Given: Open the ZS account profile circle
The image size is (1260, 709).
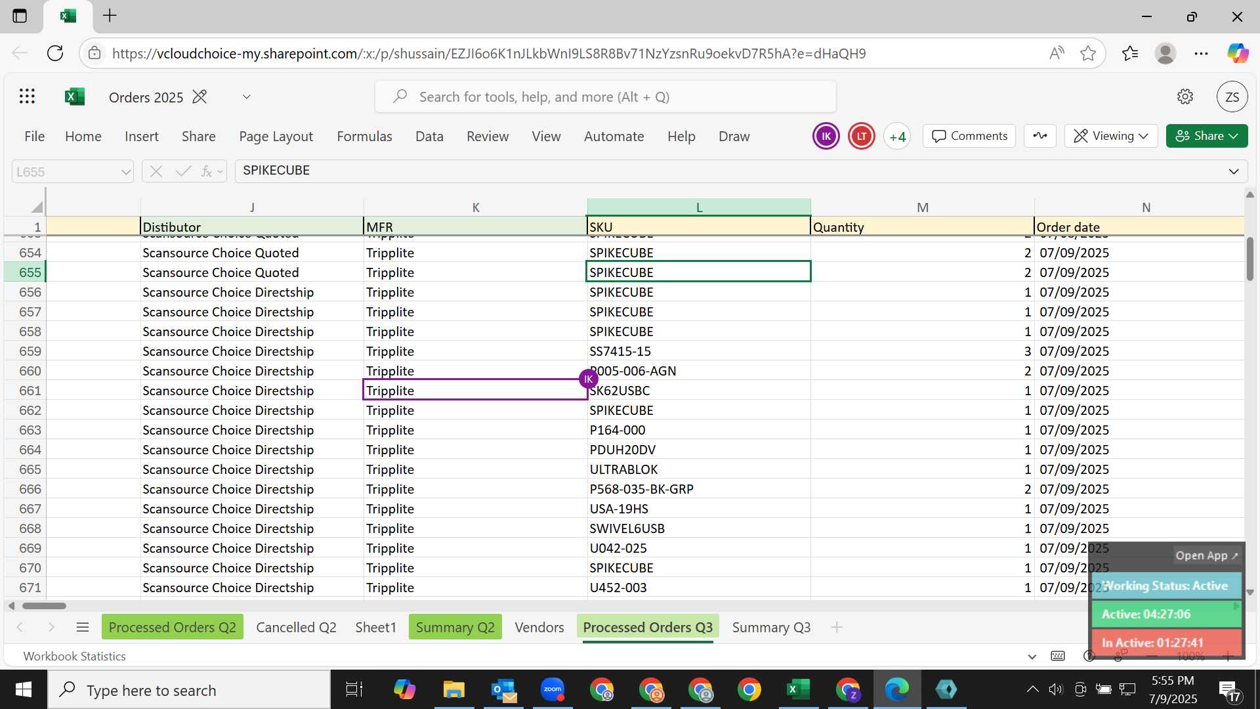Looking at the screenshot, I should pos(1232,97).
